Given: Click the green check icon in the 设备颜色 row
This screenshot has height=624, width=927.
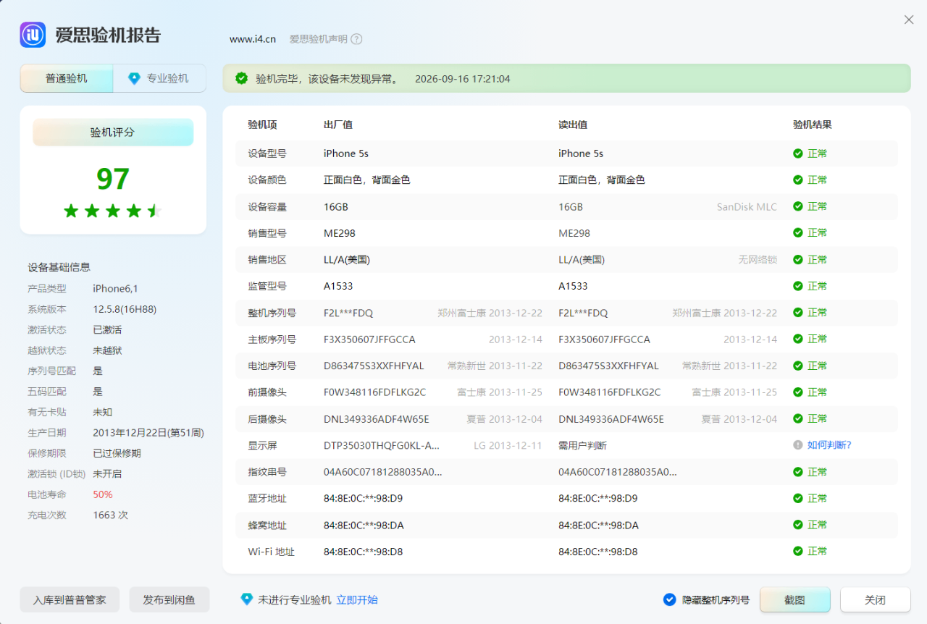Looking at the screenshot, I should pyautogui.click(x=798, y=180).
